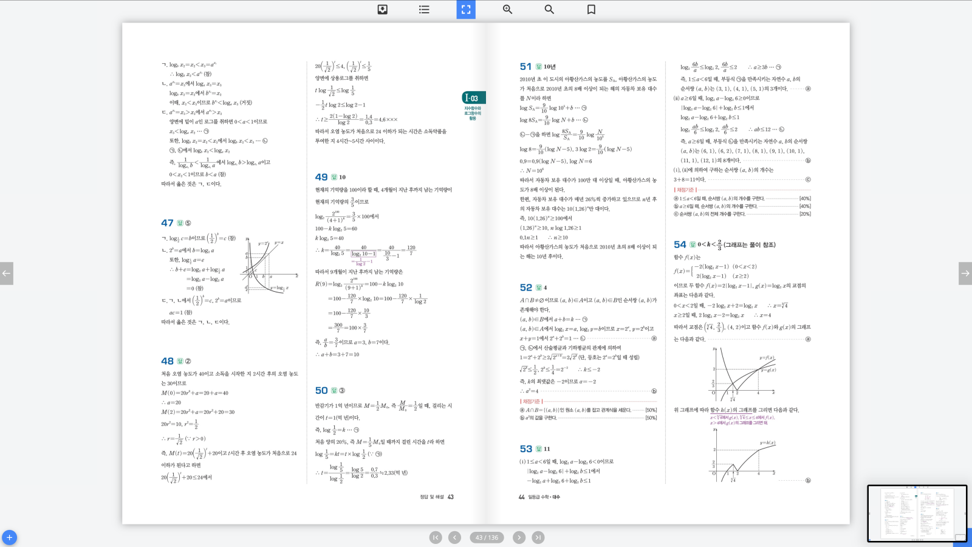Toggle fullscreen view mode
972x547 pixels.
pyautogui.click(x=466, y=9)
